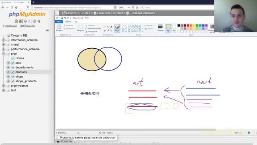257x145 pixels.
Task: Click the Save icon in Paint title bar
Action: click(61, 18)
